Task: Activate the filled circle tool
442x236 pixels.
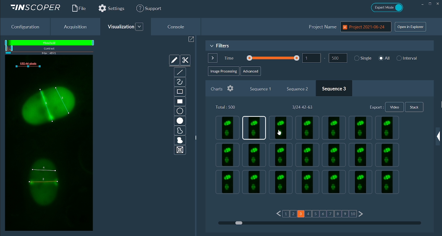Action: [180, 120]
